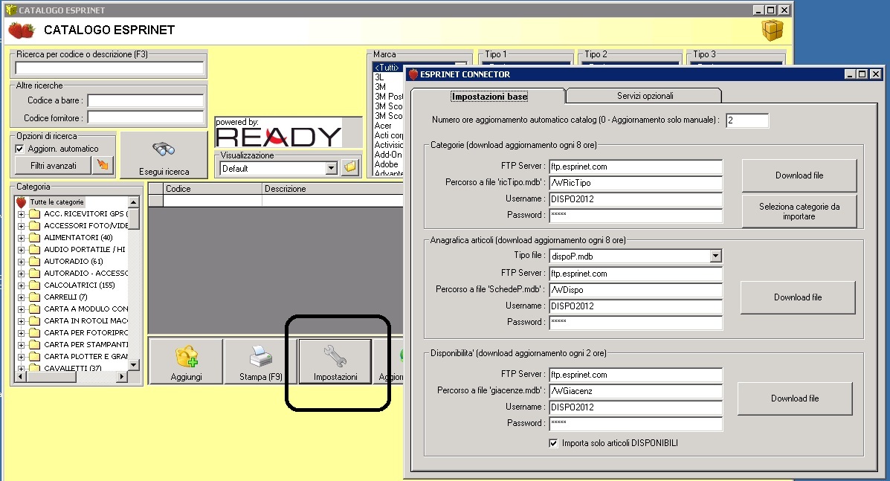Click the Stampa (F9) printer button

[260, 361]
